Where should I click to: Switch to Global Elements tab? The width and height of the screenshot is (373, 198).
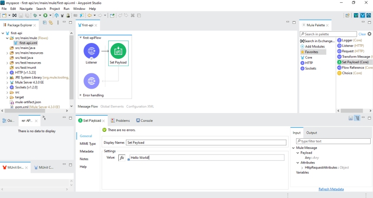(x=112, y=106)
